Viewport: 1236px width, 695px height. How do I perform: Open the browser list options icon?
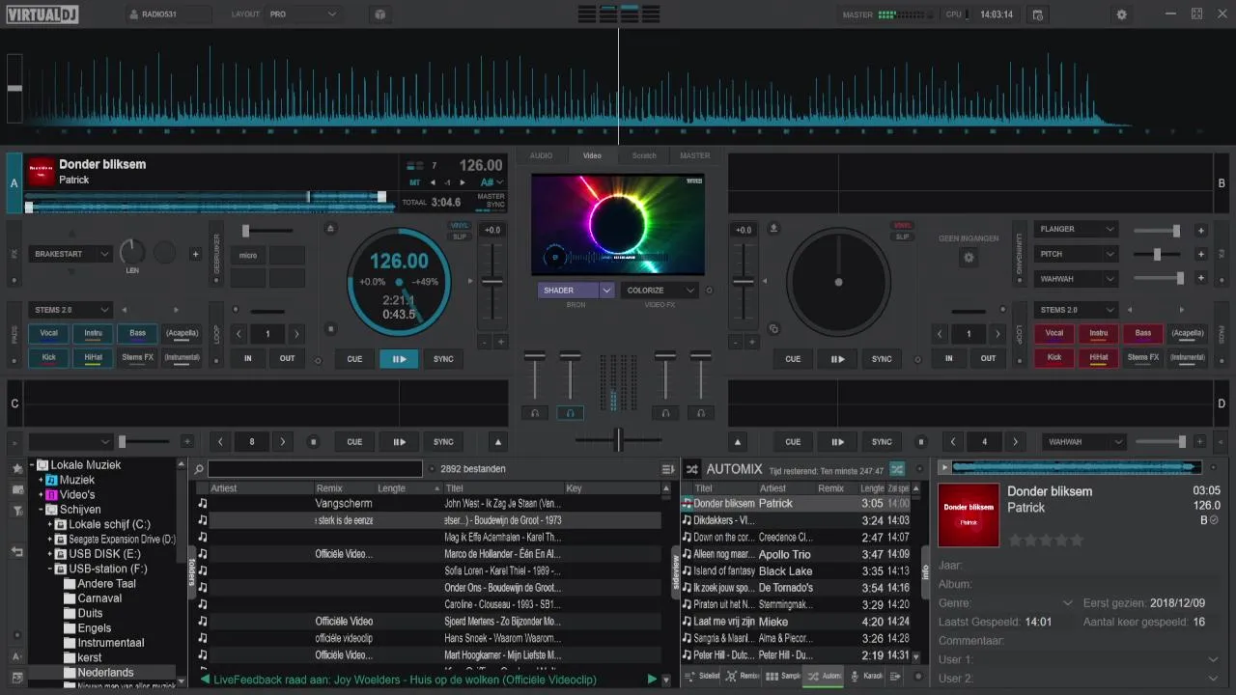[x=667, y=469]
